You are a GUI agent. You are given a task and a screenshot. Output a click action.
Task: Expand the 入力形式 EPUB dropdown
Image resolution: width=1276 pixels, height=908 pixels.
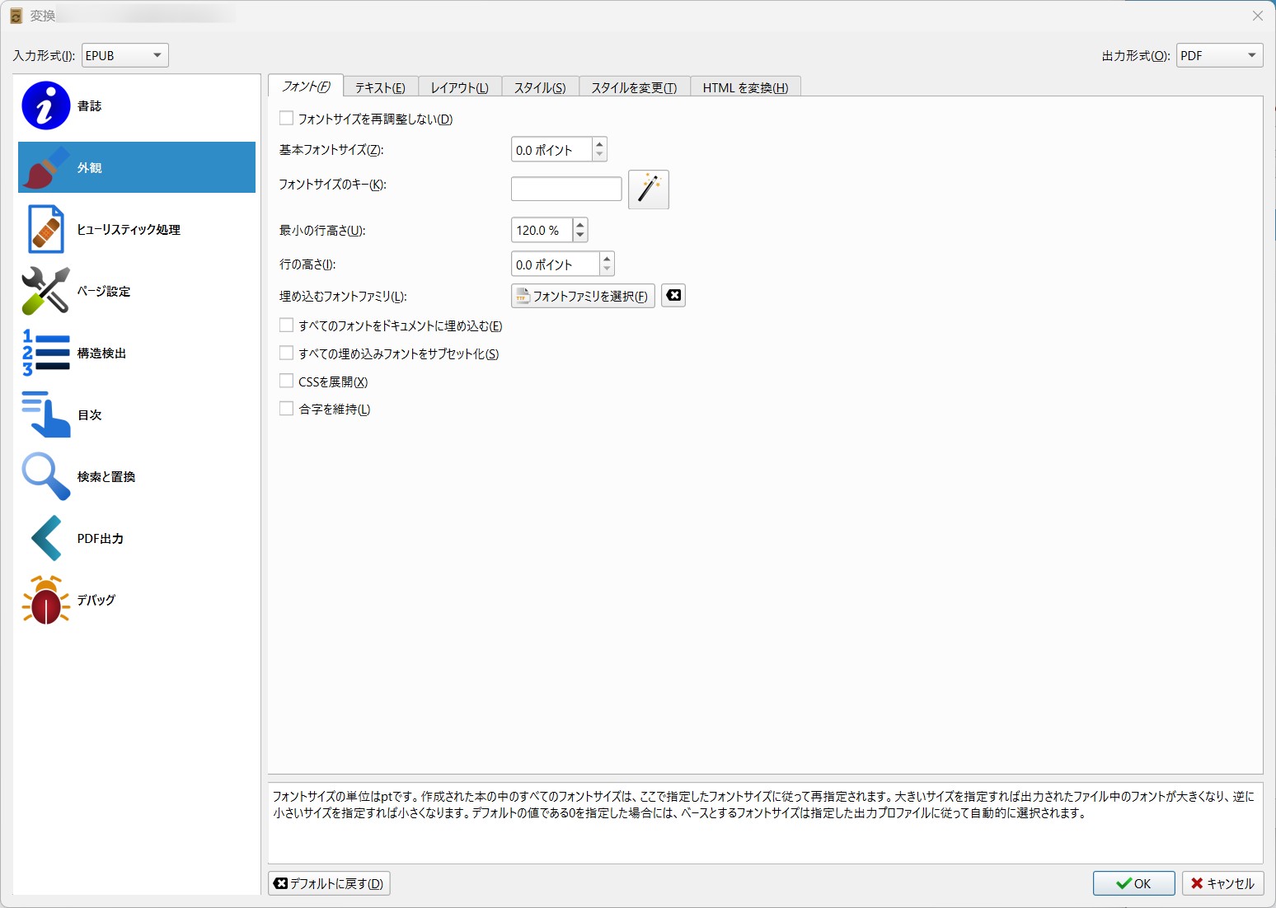click(x=125, y=55)
